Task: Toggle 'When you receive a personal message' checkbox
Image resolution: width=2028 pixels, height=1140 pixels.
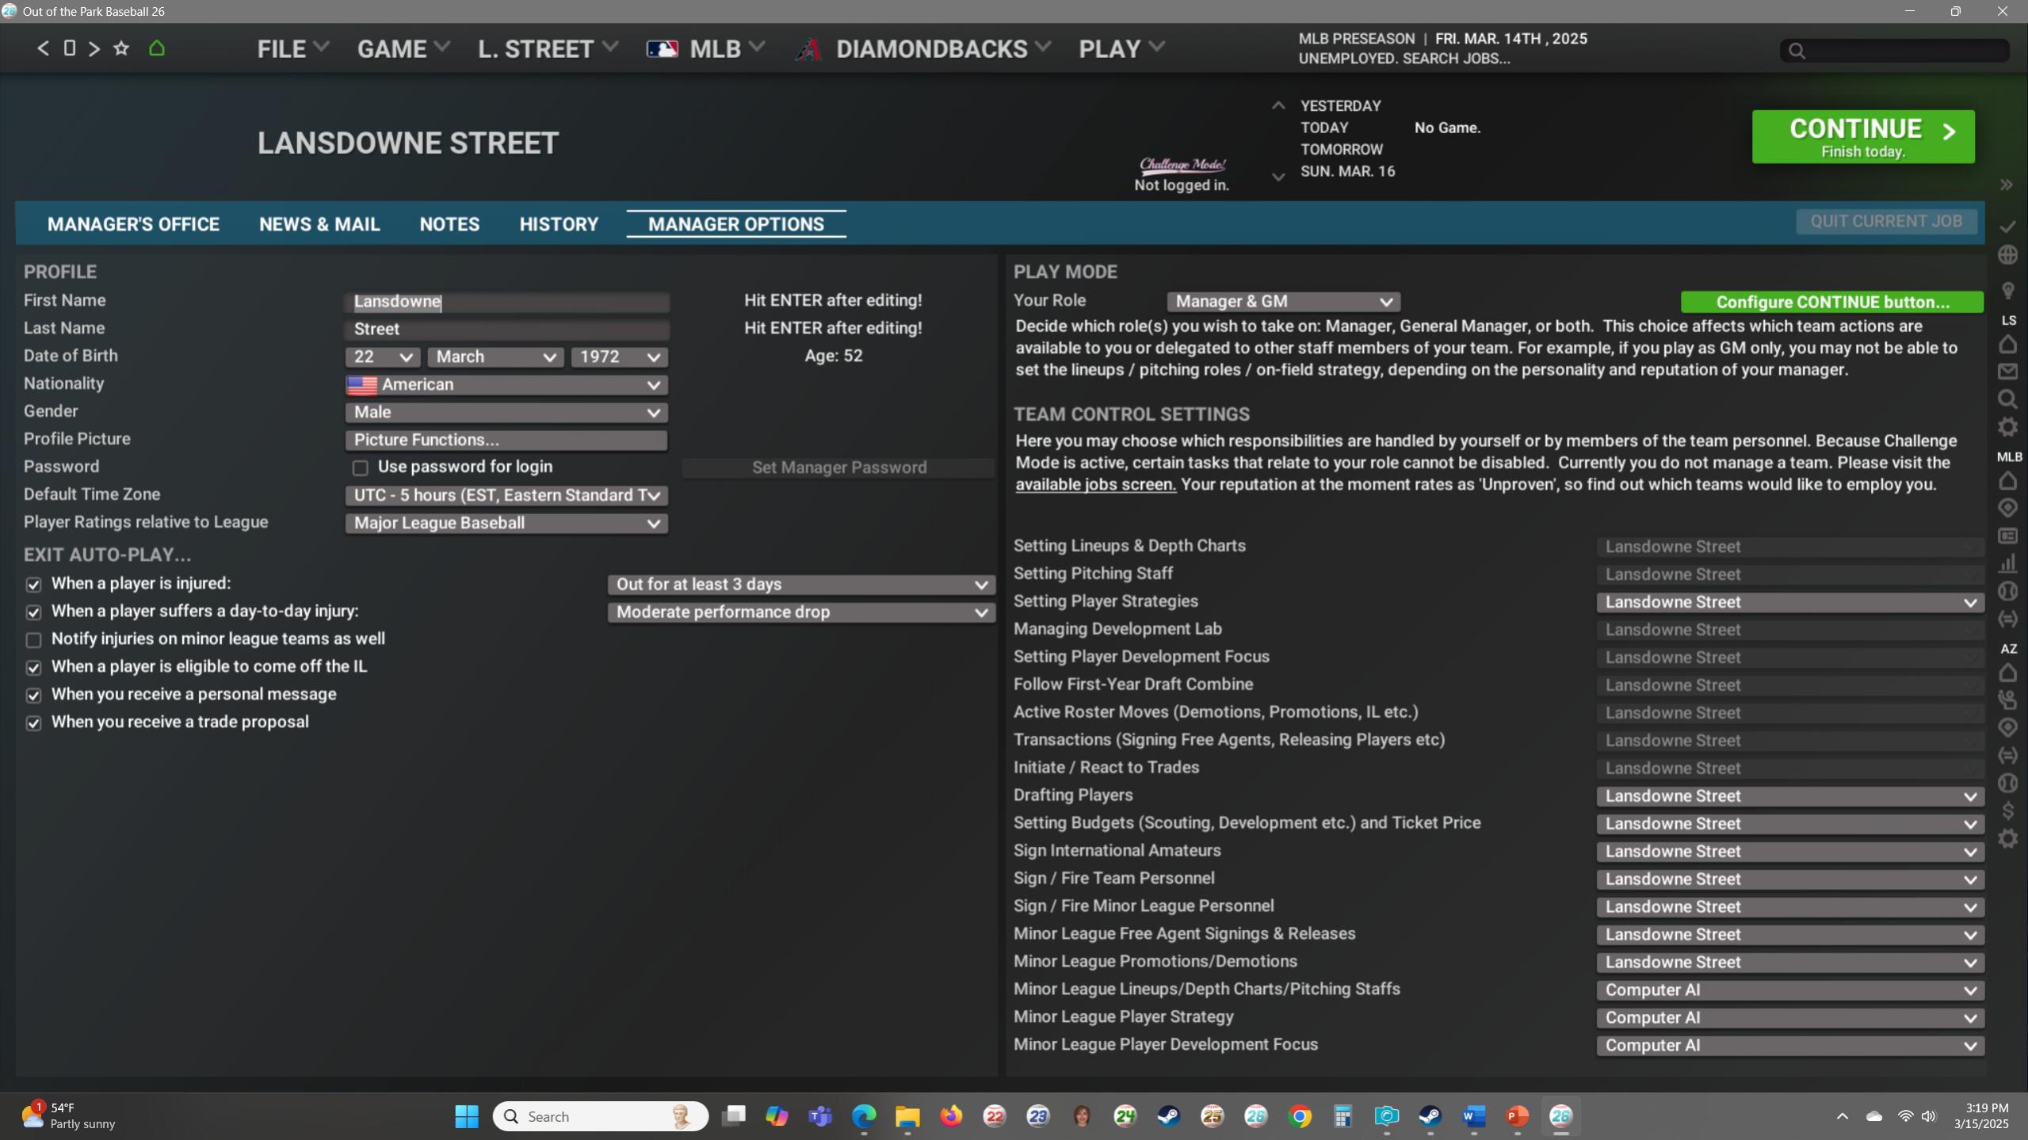Action: tap(33, 696)
